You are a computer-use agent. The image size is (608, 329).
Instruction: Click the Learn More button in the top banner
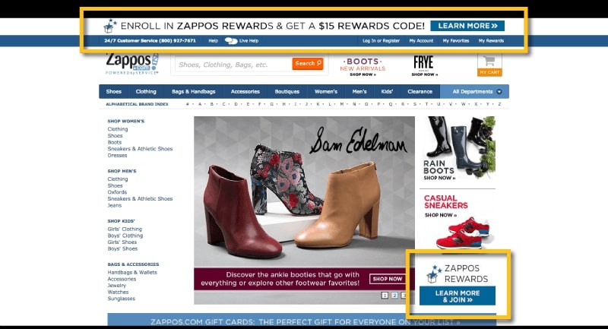point(467,26)
